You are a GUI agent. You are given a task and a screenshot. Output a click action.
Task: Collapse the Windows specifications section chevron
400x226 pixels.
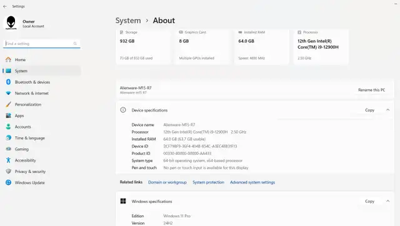click(387, 201)
